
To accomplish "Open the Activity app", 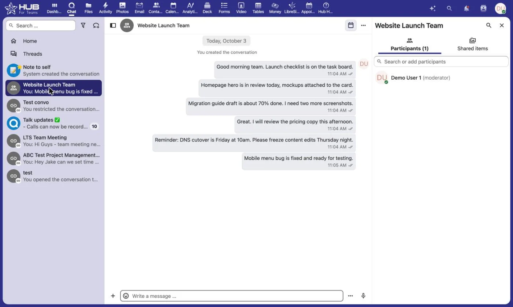I will [105, 8].
